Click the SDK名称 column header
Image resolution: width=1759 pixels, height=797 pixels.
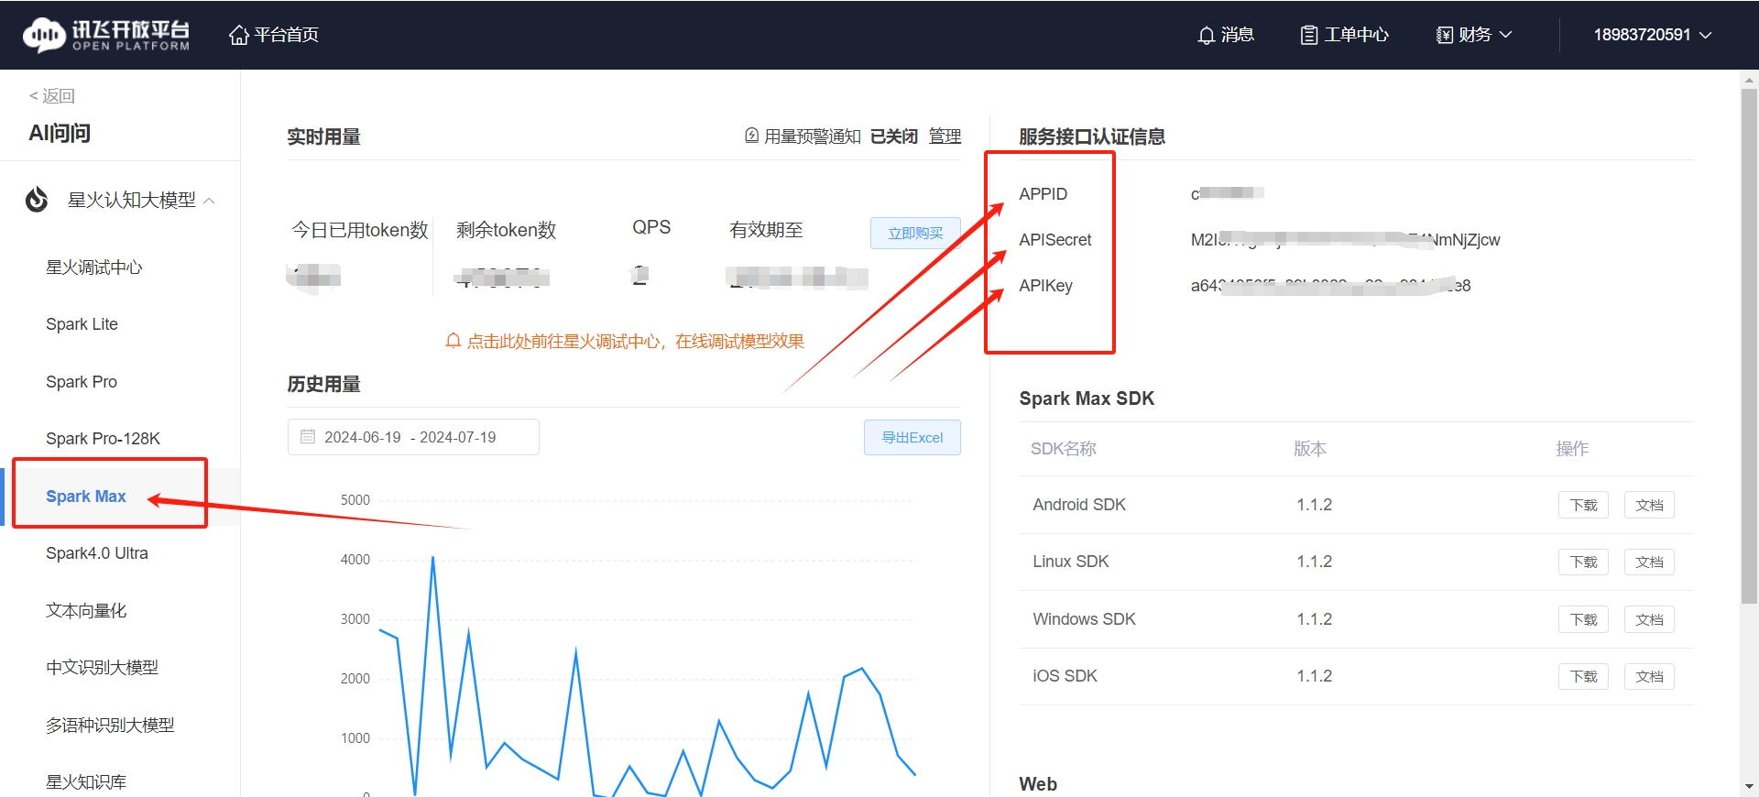pyautogui.click(x=1064, y=449)
